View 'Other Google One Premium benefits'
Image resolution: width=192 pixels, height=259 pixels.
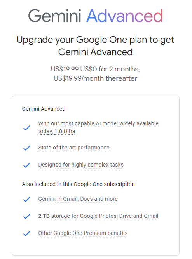click(x=83, y=233)
